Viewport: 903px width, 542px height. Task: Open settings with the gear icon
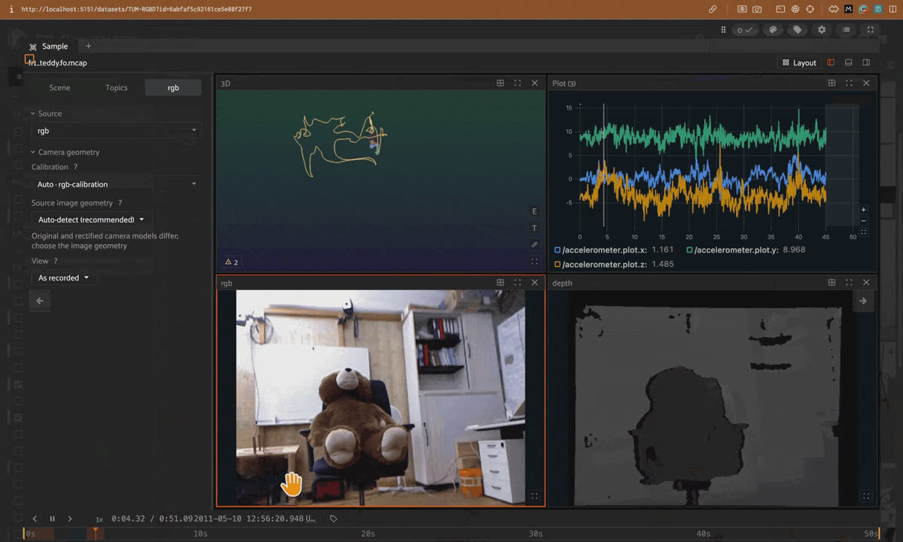click(x=822, y=30)
